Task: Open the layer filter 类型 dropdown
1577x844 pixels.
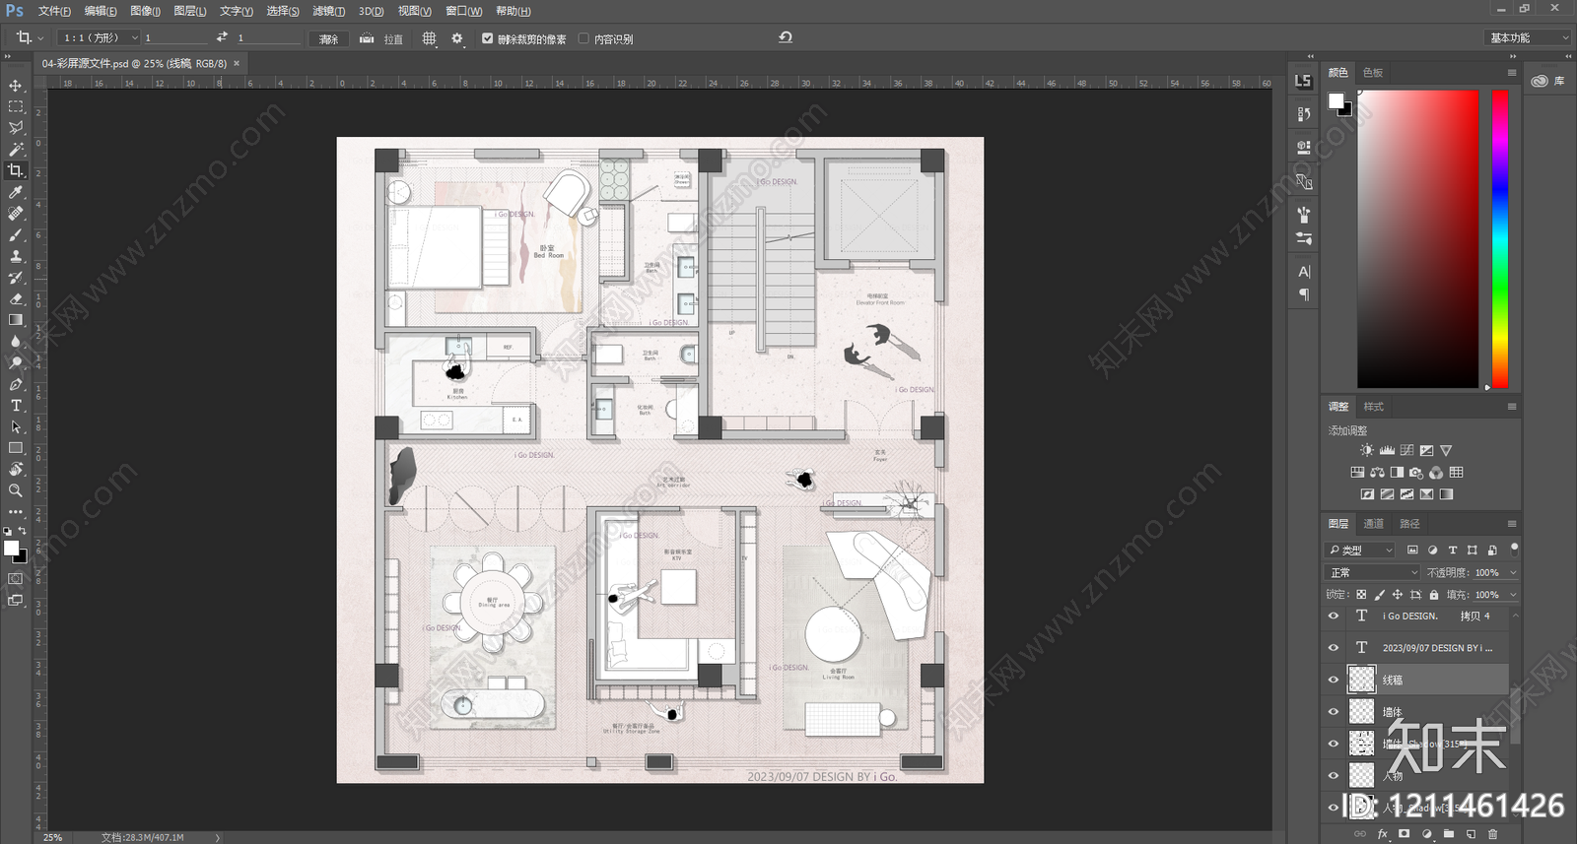Action: [x=1361, y=550]
